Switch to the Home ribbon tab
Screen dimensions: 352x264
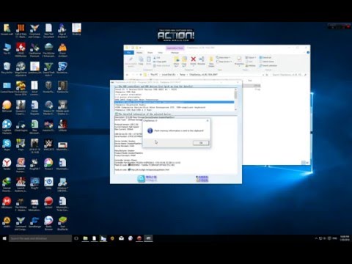139,53
